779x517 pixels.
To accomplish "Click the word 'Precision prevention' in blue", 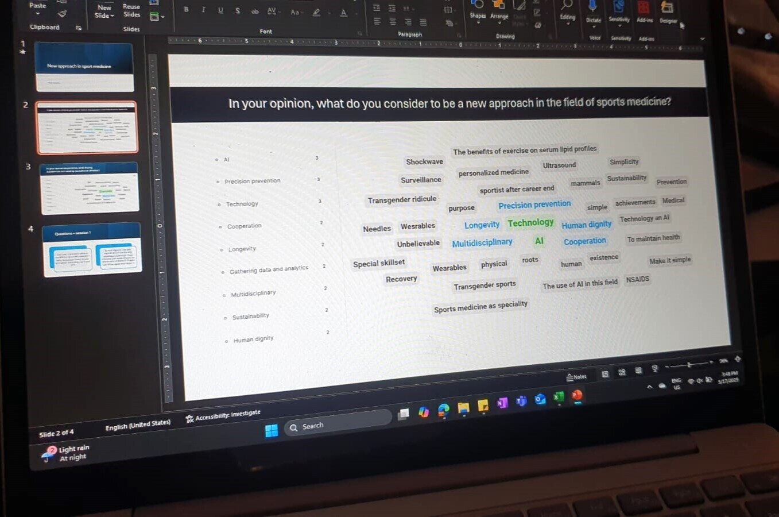I will coord(534,205).
